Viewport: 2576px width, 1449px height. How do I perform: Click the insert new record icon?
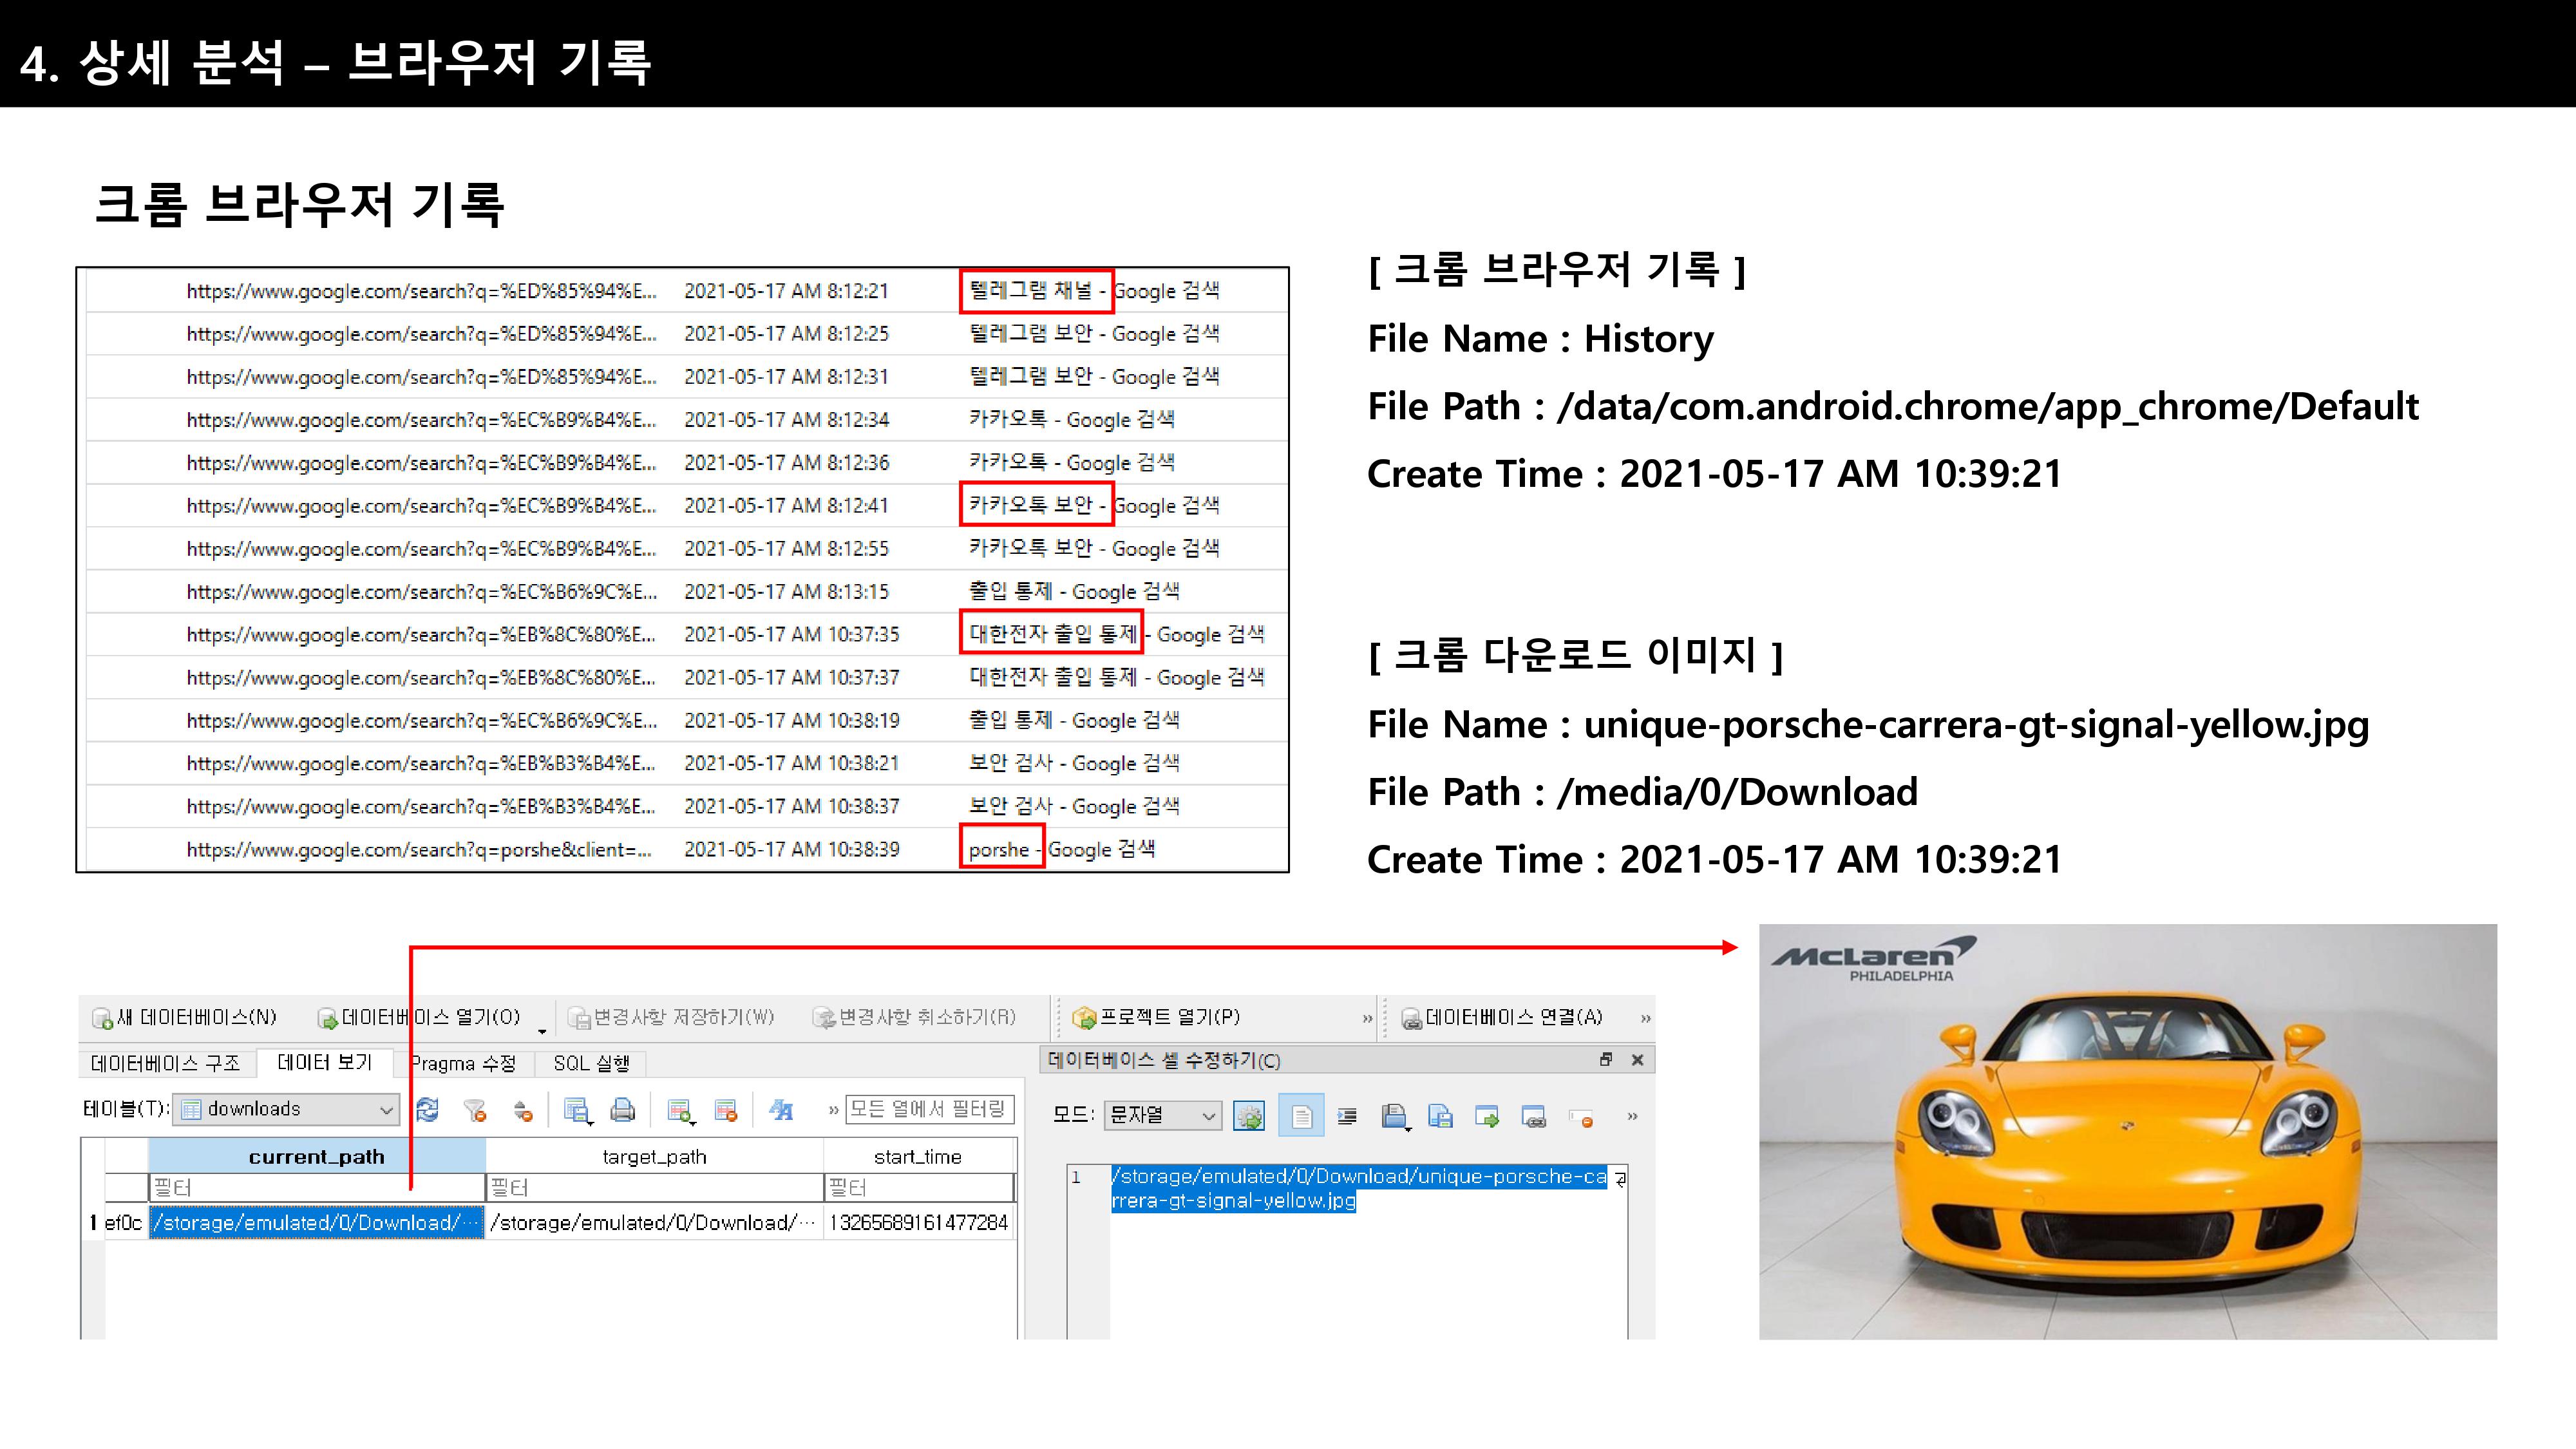[x=680, y=1110]
